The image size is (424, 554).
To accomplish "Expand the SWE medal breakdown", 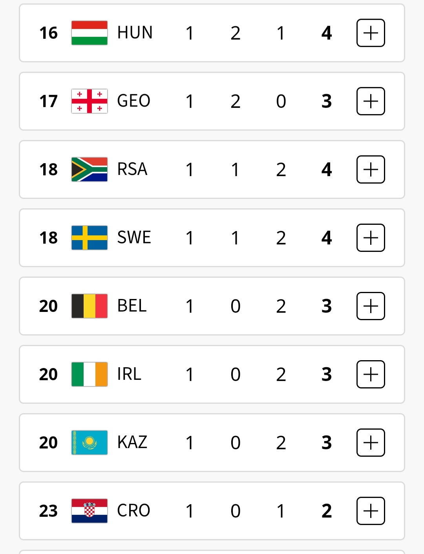I will click(371, 238).
